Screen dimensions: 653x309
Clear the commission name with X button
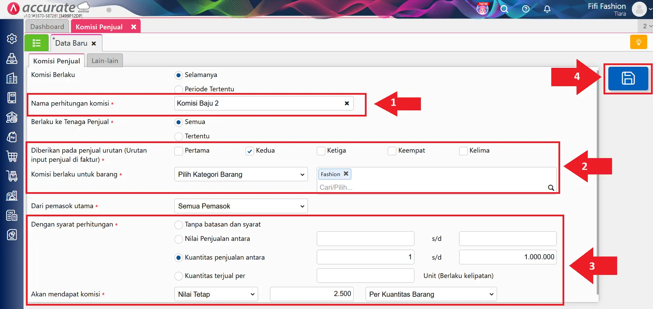347,103
